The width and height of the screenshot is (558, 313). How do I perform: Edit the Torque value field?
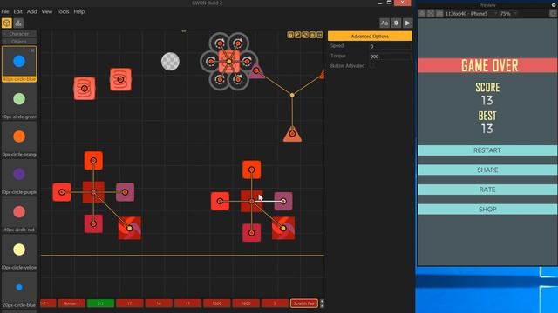pyautogui.click(x=390, y=57)
